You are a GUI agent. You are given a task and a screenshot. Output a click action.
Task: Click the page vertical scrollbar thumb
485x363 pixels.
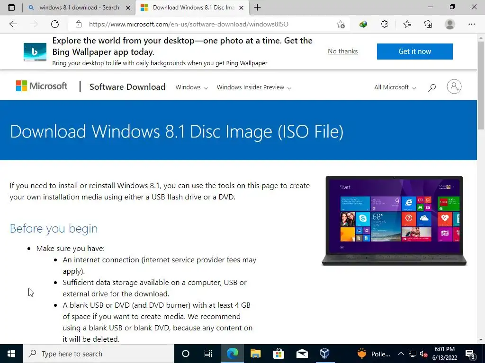(x=481, y=86)
